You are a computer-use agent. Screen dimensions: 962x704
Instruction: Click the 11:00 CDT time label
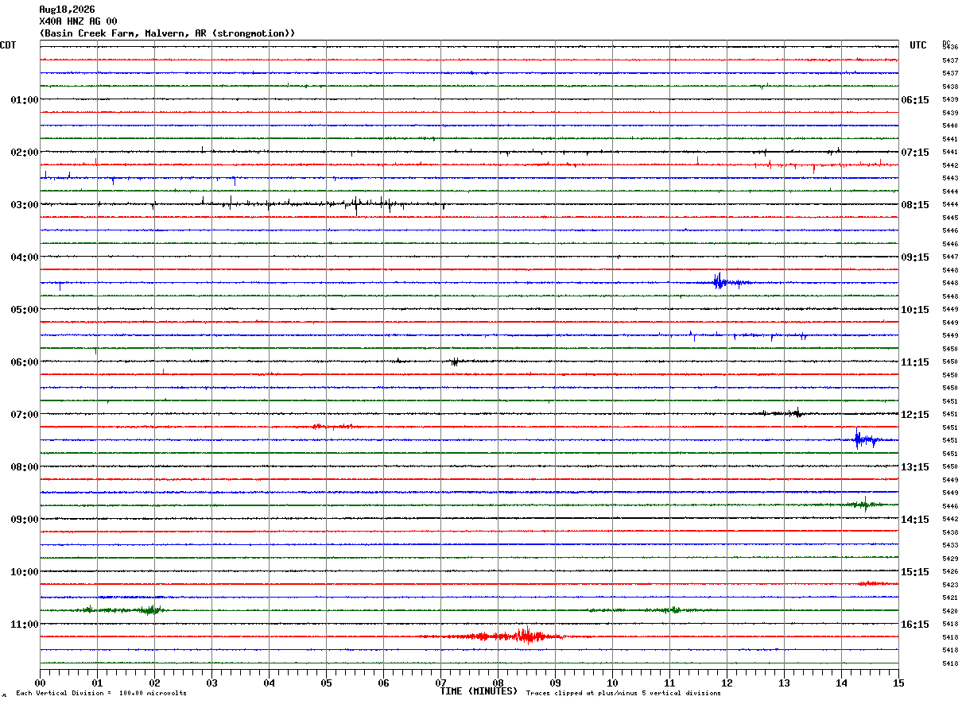(25, 625)
